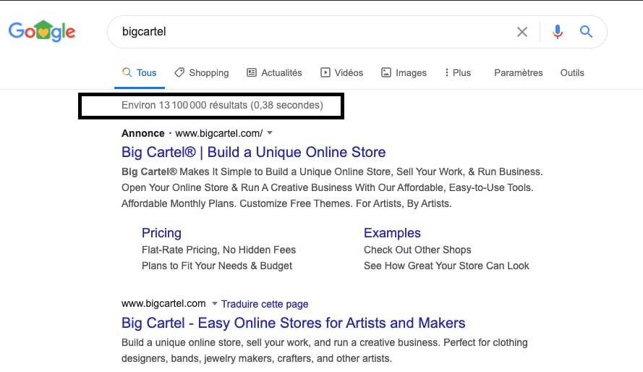The height and width of the screenshot is (372, 643).
Task: Open Big Cartel - Easy Online Stores for Artists result
Action: [293, 323]
